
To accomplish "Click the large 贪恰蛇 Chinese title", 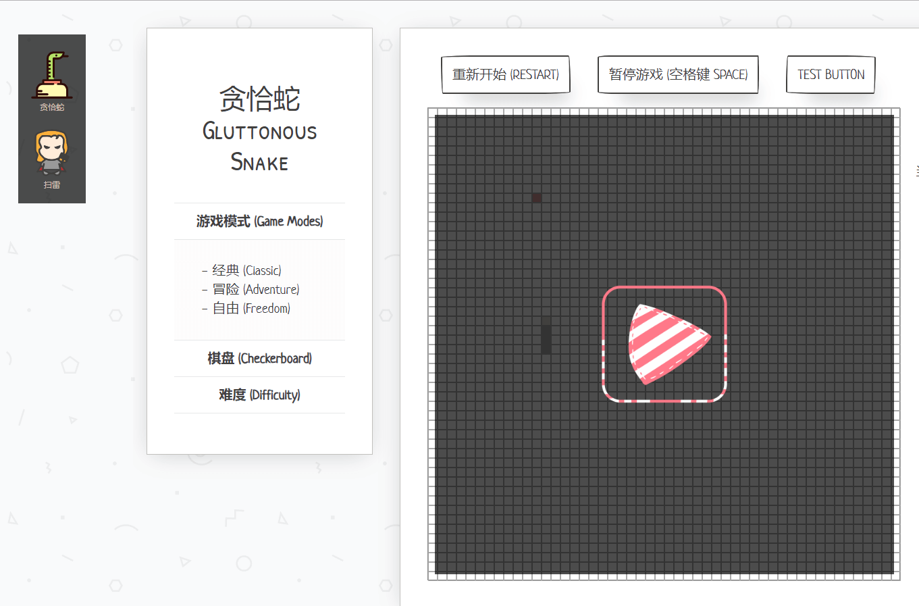I will point(259,99).
